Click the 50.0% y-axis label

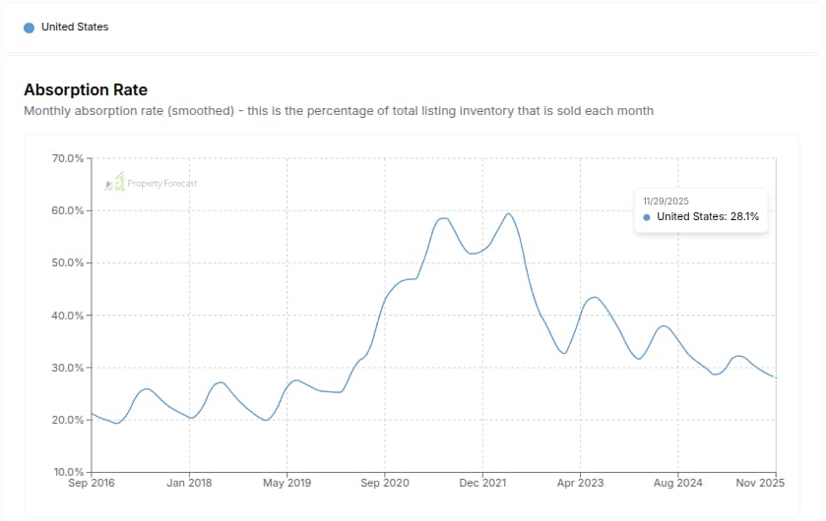pyautogui.click(x=66, y=263)
